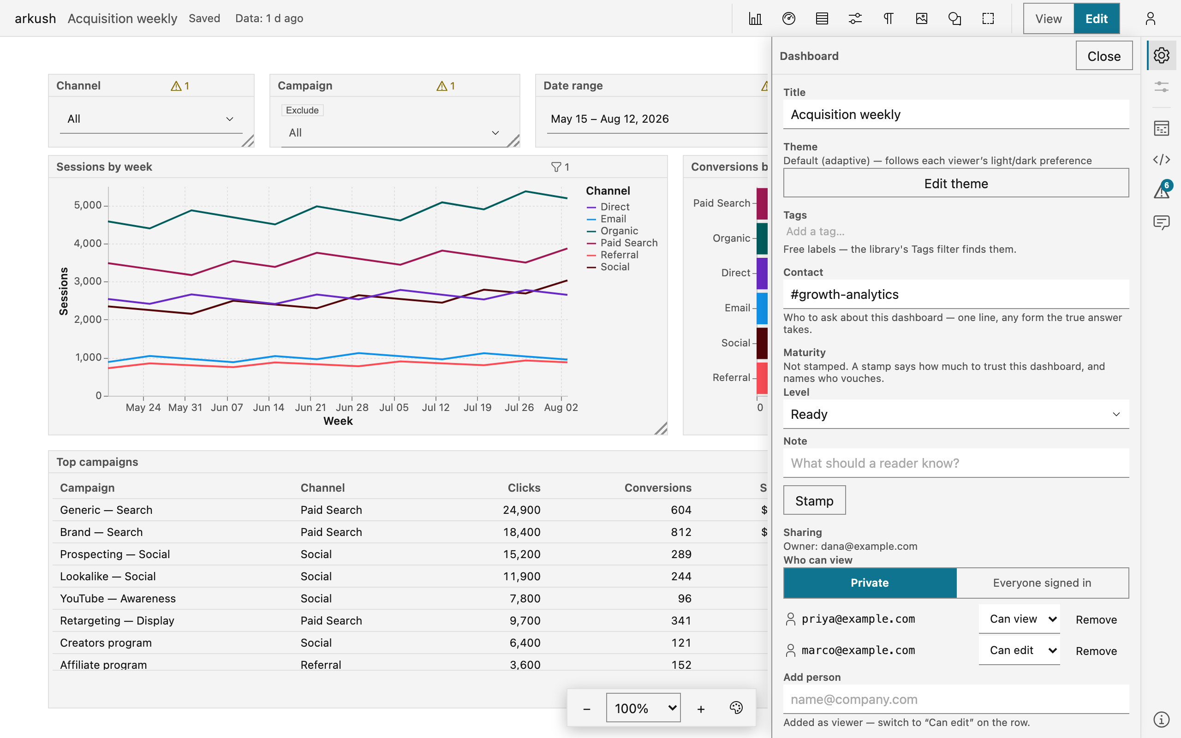The width and height of the screenshot is (1181, 738).
Task: Close the Dashboard settings panel
Action: click(1104, 56)
